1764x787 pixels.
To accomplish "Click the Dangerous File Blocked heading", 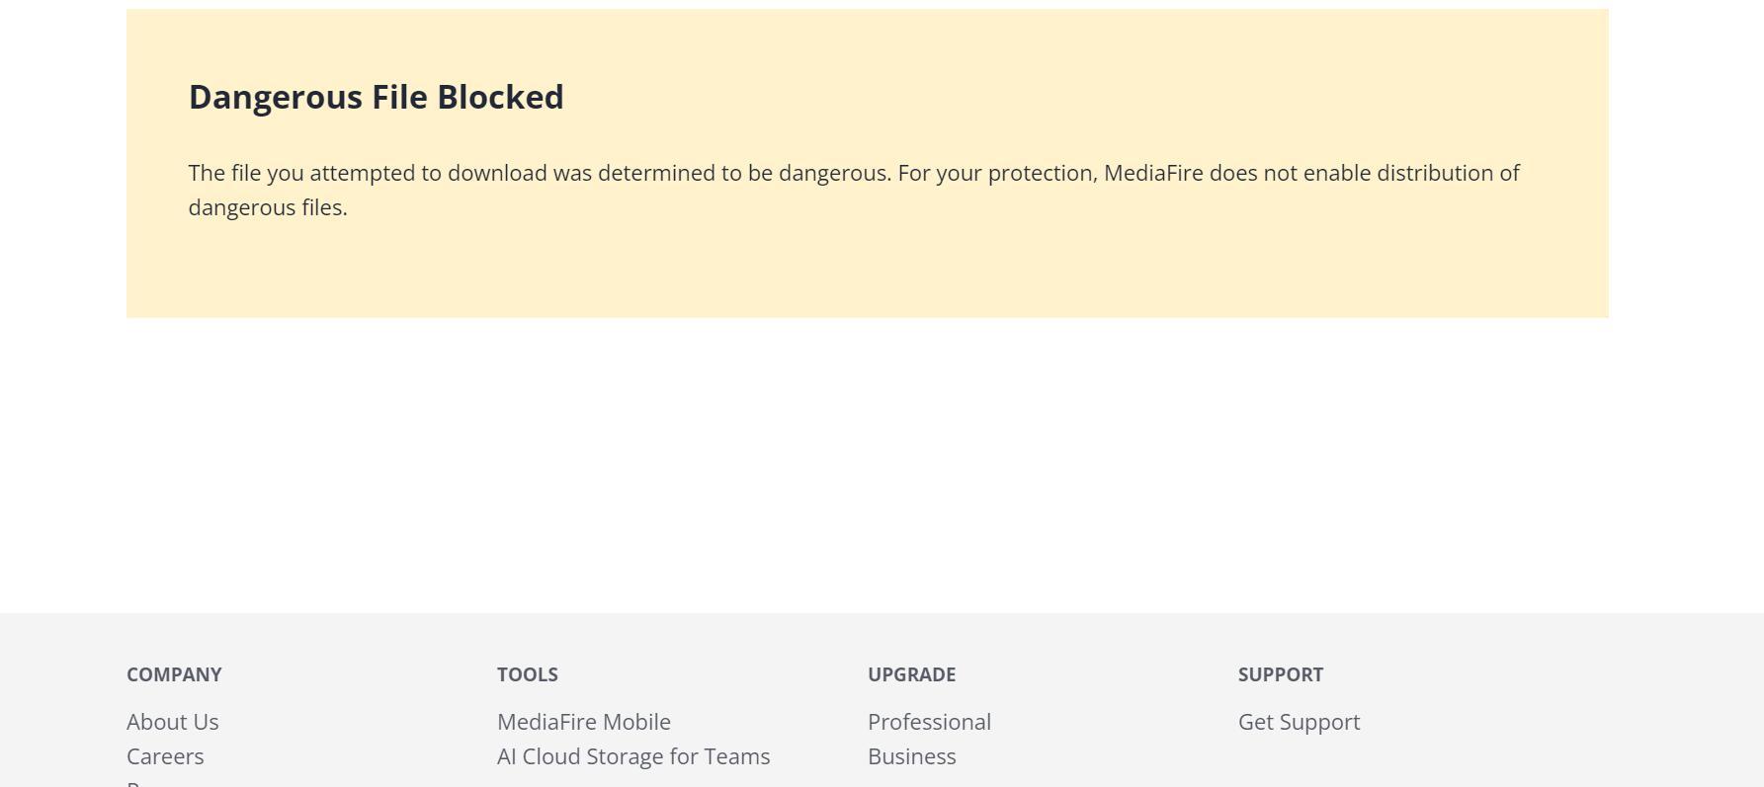I will [376, 97].
